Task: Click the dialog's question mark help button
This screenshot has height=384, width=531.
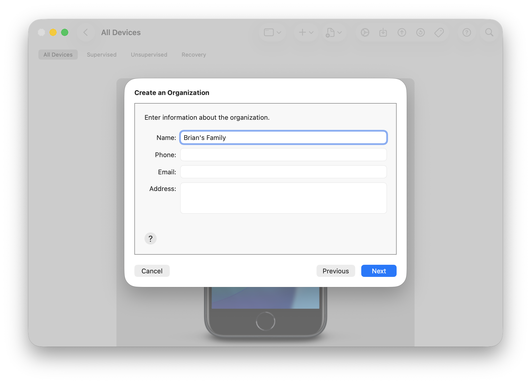Action: click(x=151, y=238)
